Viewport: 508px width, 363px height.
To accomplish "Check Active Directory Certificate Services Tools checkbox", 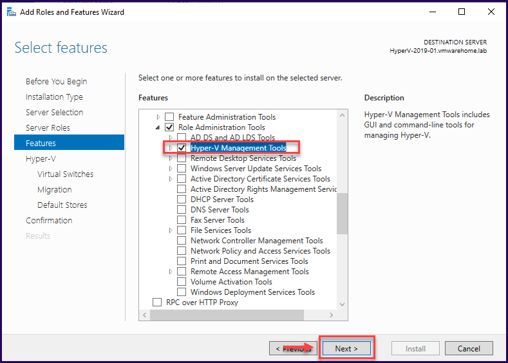I will coord(182,179).
